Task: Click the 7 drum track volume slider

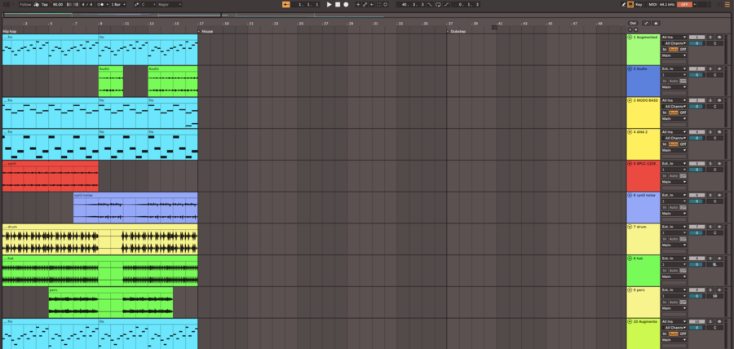Action: [x=696, y=232]
